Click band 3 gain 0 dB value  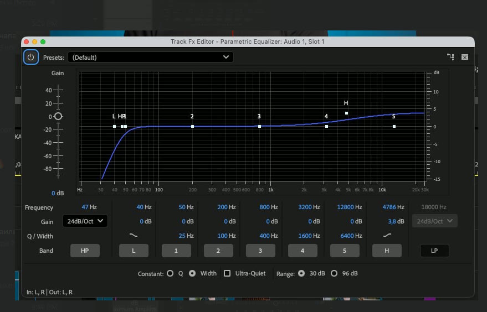[272, 221]
